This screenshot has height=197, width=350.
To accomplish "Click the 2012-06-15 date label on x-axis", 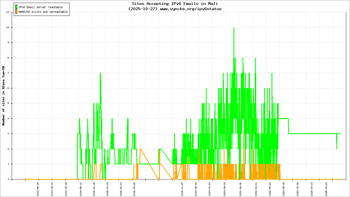I will [38, 188].
